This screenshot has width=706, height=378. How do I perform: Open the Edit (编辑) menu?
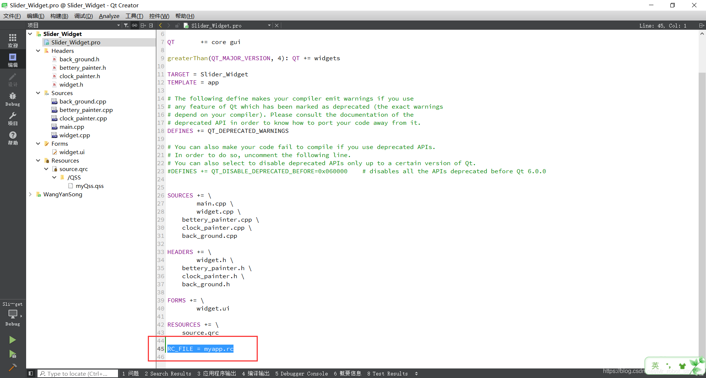[36, 16]
